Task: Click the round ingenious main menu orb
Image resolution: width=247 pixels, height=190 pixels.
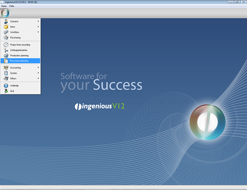Action: click(x=5, y=13)
